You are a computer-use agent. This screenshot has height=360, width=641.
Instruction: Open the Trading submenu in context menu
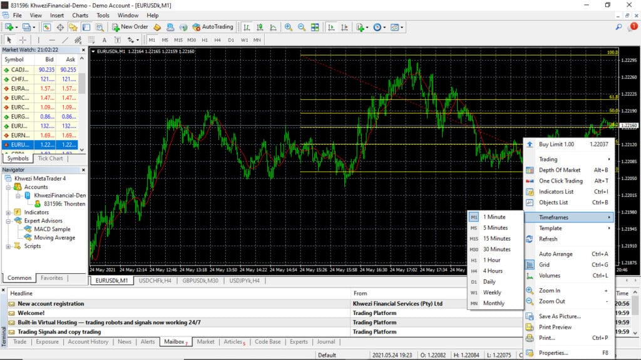point(569,159)
